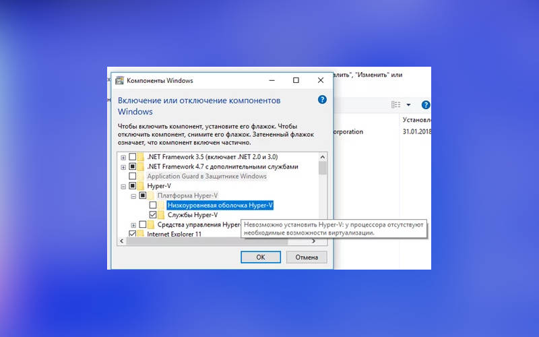
Task: Select the Internet Explorer 11 item
Action: pos(174,234)
